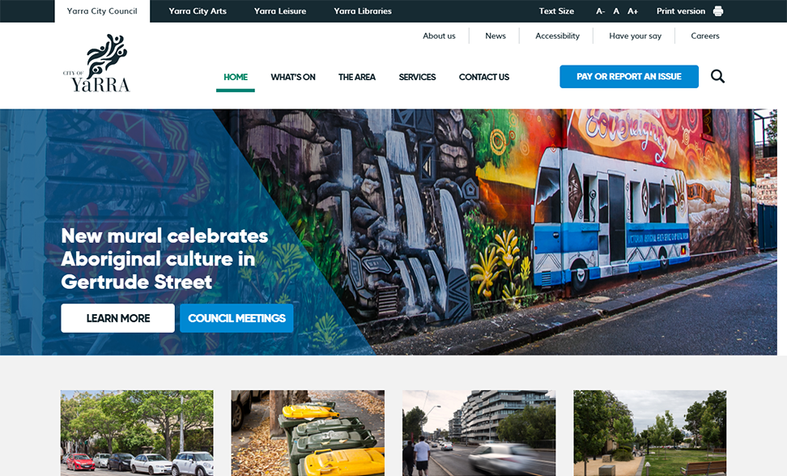Switch to Yarra Leisure tab
Screen dimensions: 787x476
[x=280, y=11]
